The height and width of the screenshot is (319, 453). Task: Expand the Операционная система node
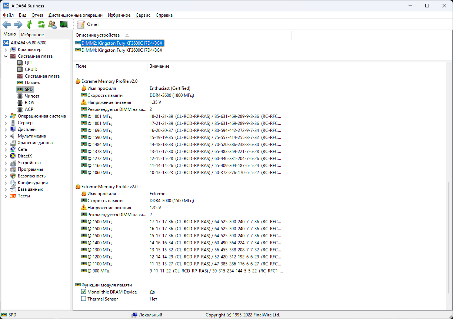6,116
